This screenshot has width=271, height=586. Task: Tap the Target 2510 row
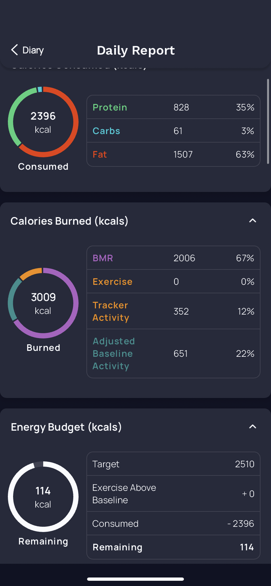[x=173, y=464]
